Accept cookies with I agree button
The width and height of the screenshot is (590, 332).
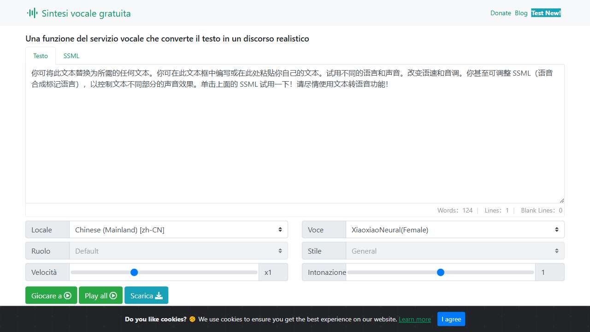(451, 319)
